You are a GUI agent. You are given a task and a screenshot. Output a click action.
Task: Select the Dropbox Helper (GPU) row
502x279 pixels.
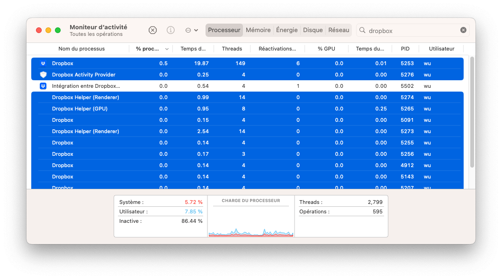247,109
